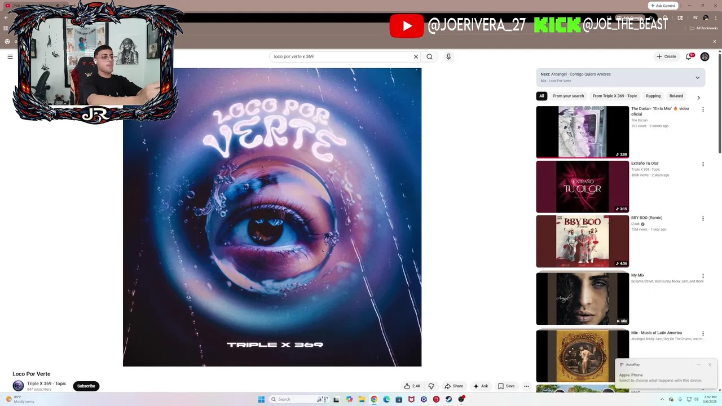Show hidden system tray icons
This screenshot has height=406, width=722.
point(663,399)
